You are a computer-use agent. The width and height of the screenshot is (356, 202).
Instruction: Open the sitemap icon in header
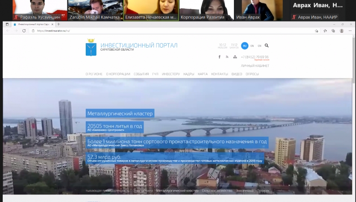click(x=234, y=57)
